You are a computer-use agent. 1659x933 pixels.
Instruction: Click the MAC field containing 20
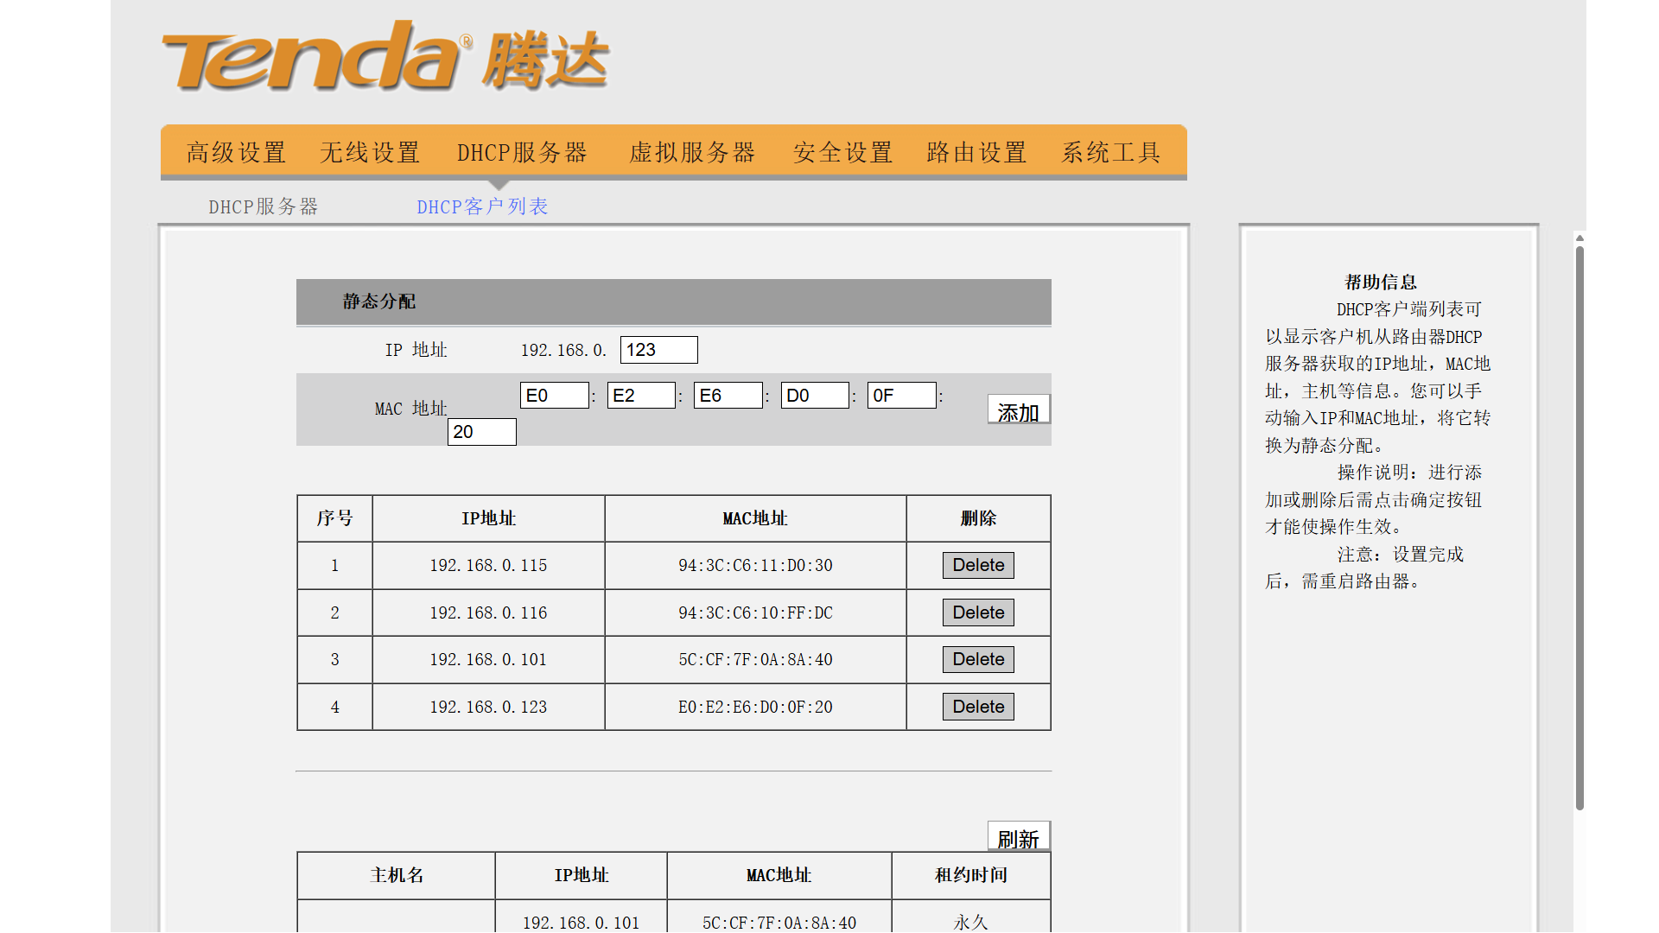[x=481, y=432]
